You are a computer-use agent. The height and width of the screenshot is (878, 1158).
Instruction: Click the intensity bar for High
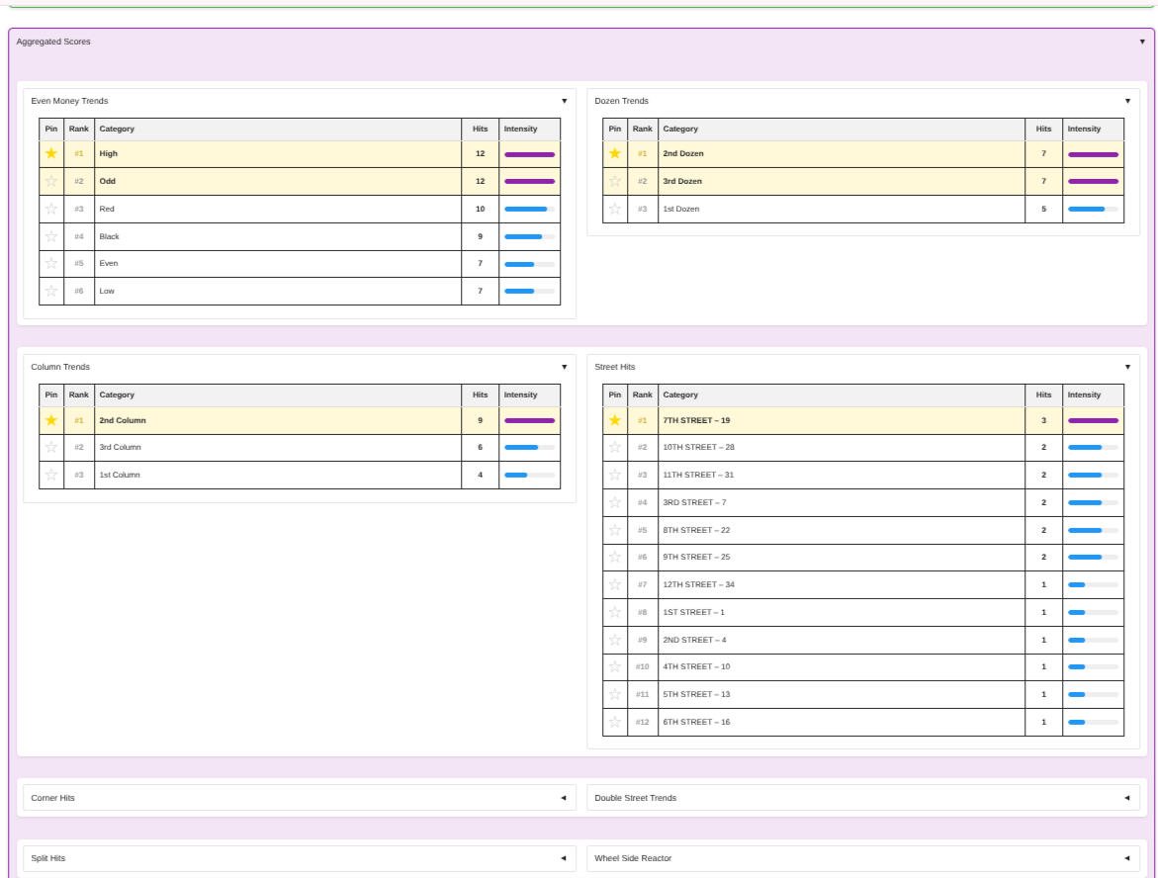pyautogui.click(x=529, y=154)
